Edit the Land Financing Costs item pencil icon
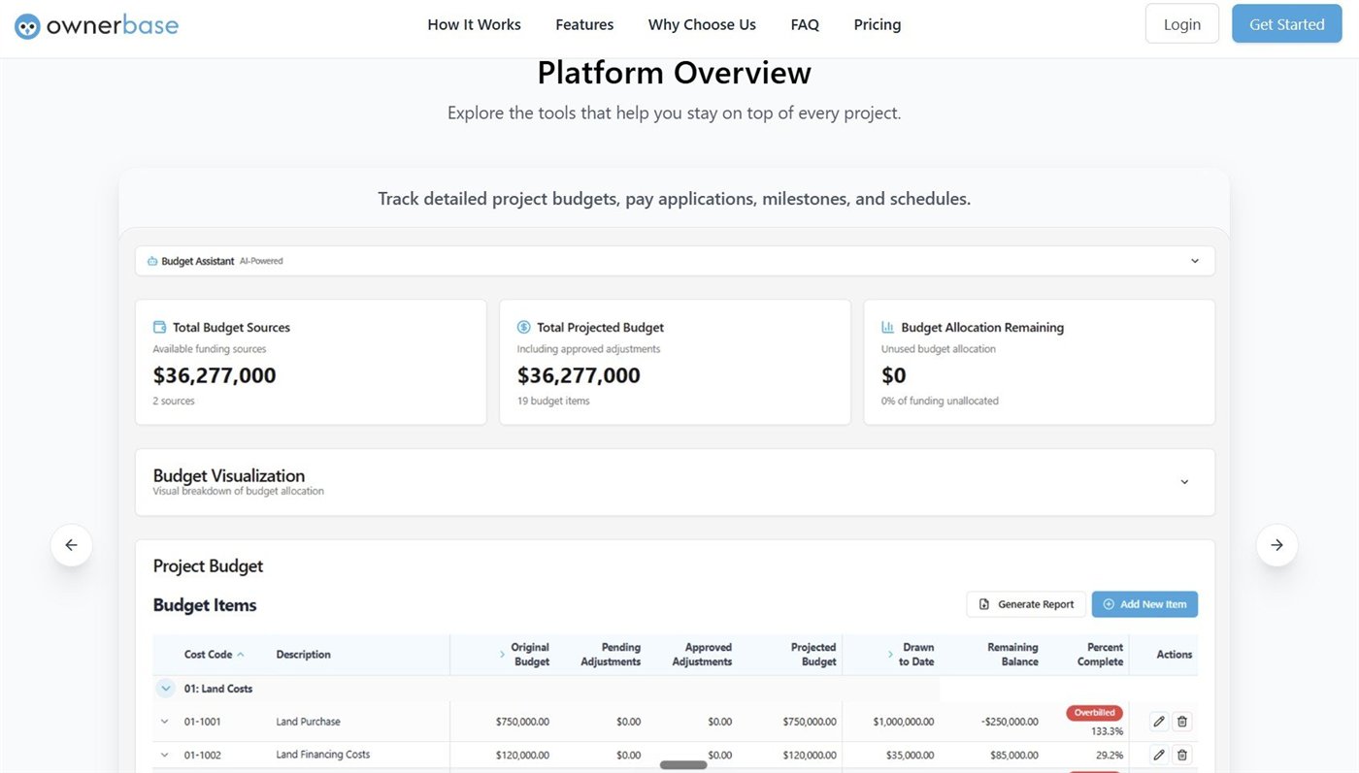Screen dimensions: 1359x773 [1158, 755]
